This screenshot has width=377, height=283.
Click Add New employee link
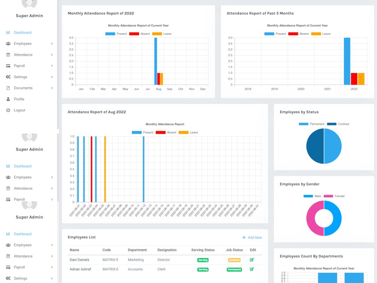(252, 237)
